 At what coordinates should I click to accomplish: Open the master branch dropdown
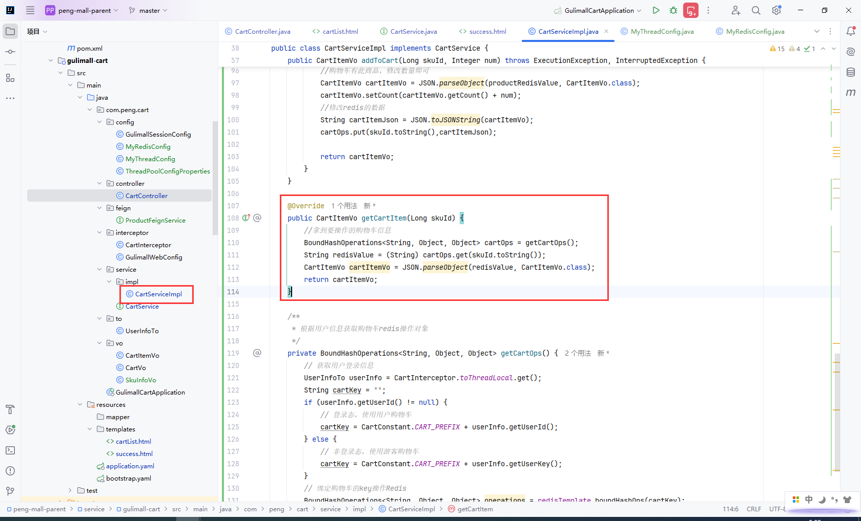(x=148, y=10)
